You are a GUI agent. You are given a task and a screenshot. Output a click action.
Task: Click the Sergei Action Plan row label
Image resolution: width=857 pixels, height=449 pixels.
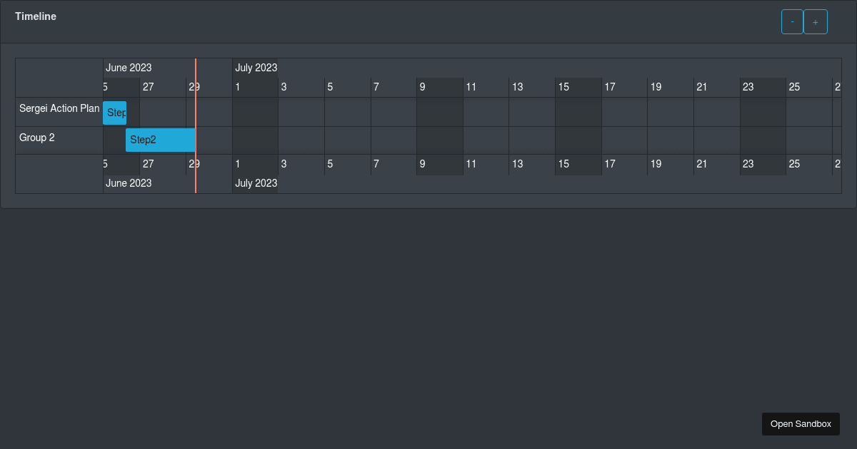point(59,108)
